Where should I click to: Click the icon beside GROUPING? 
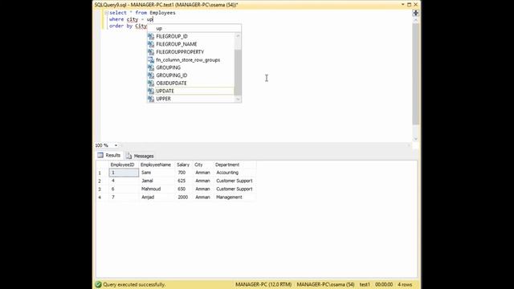pos(151,67)
